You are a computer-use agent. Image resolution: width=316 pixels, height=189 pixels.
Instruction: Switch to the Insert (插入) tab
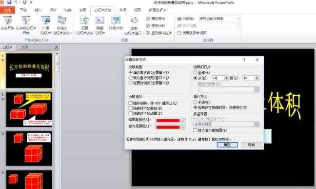pyautogui.click(x=38, y=10)
